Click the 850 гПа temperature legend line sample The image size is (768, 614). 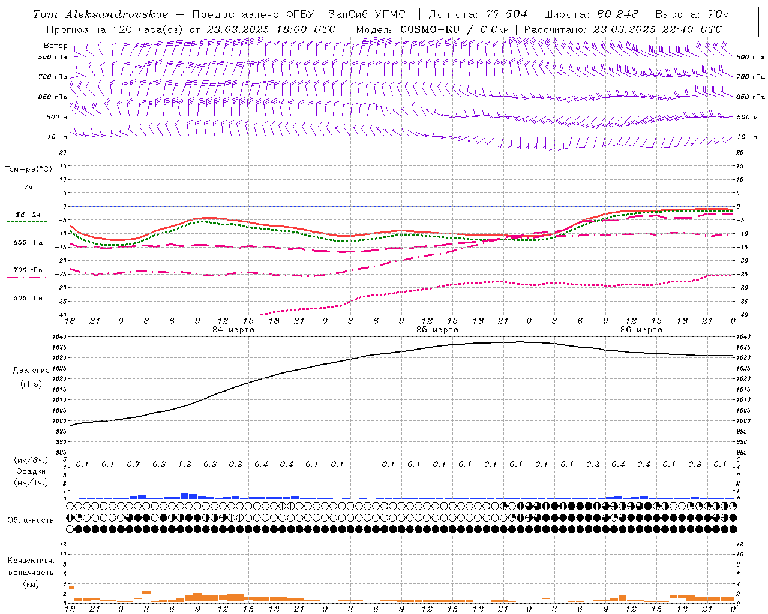pos(28,249)
